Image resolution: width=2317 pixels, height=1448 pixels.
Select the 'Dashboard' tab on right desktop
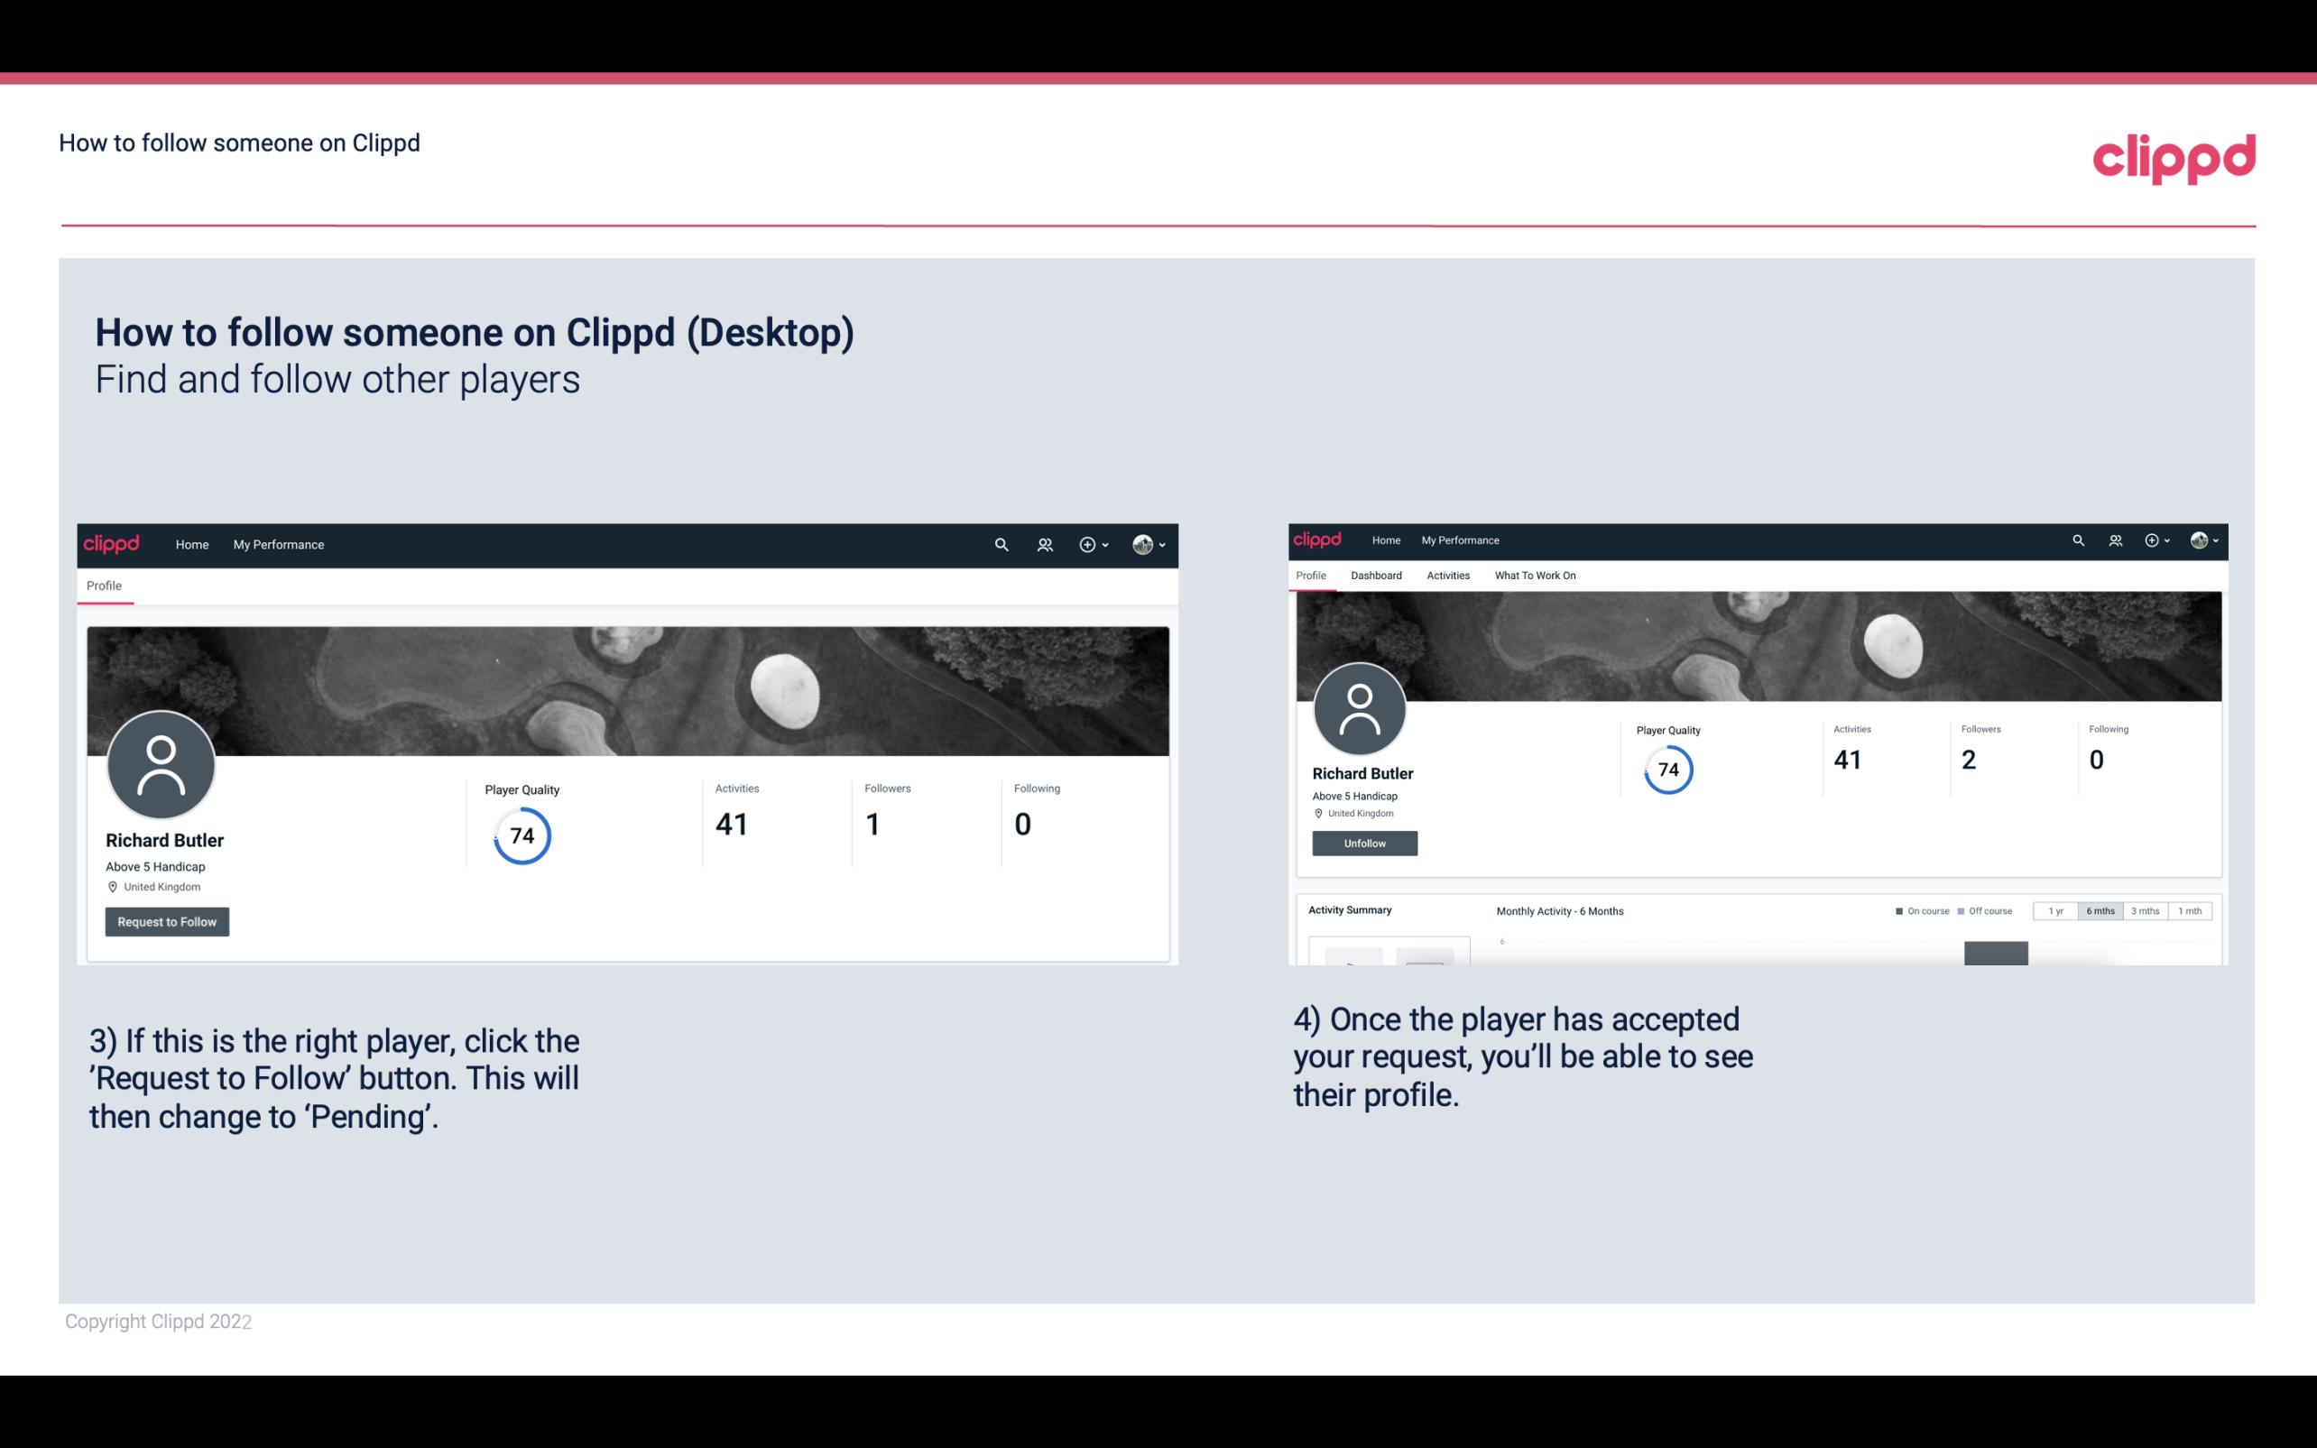click(1376, 576)
